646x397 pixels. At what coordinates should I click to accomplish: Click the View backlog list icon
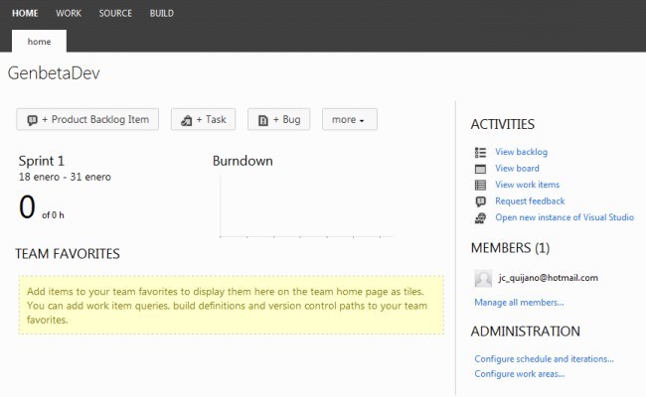480,153
